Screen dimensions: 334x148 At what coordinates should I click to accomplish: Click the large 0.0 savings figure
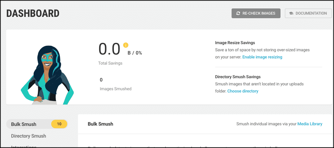point(110,49)
